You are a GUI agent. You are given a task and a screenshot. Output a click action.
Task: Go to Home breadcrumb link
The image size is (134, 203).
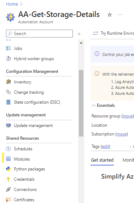tap(12, 4)
